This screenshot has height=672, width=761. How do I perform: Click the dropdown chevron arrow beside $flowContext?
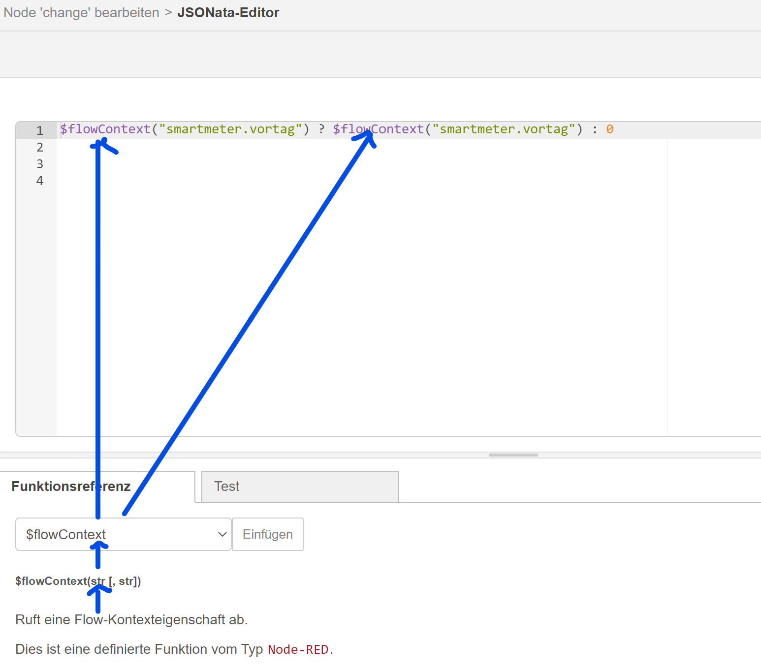coord(222,534)
